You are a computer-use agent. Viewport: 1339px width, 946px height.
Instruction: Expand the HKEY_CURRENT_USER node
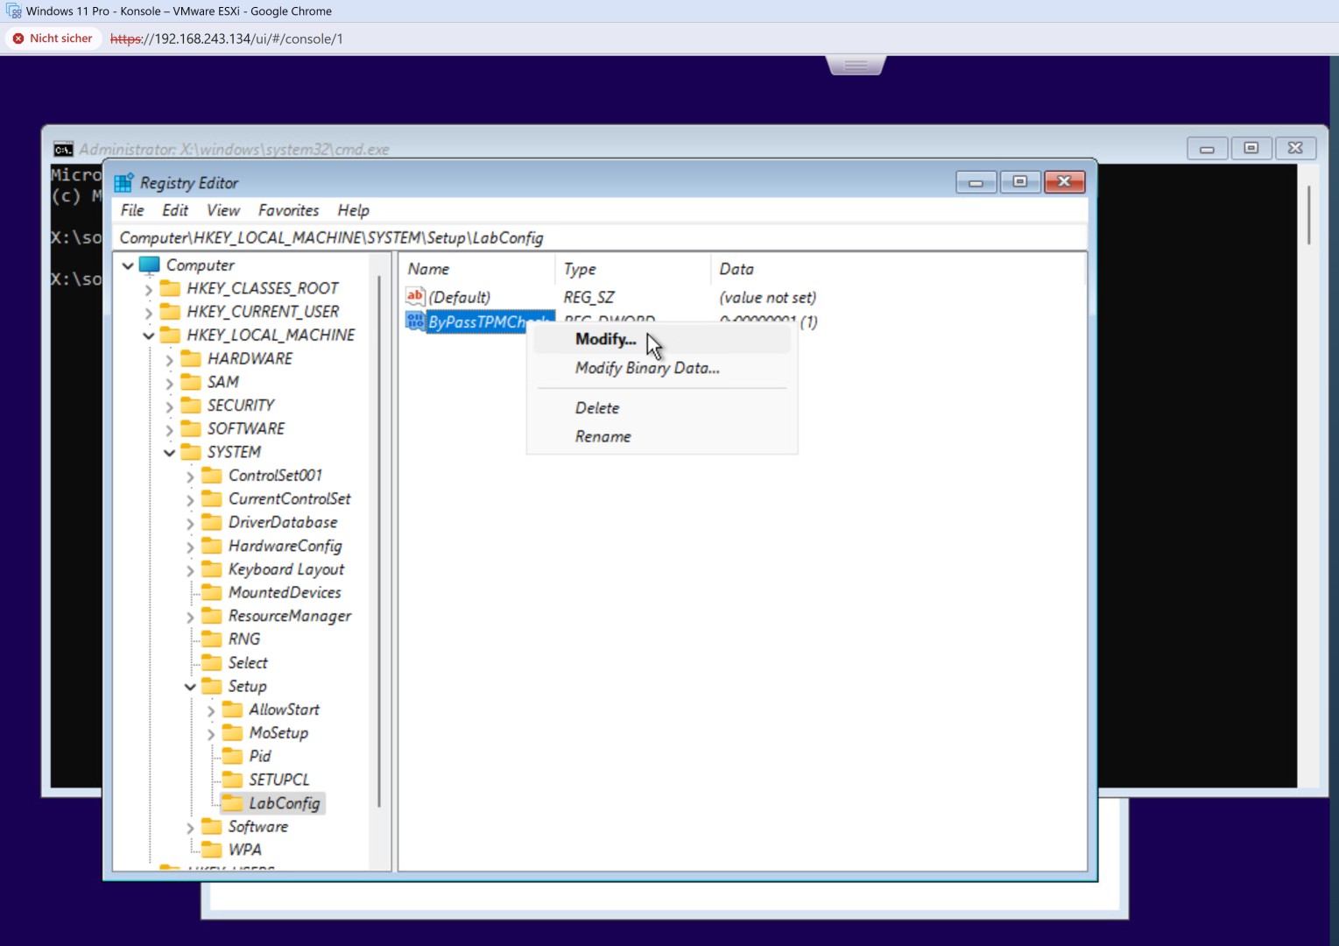pyautogui.click(x=148, y=313)
